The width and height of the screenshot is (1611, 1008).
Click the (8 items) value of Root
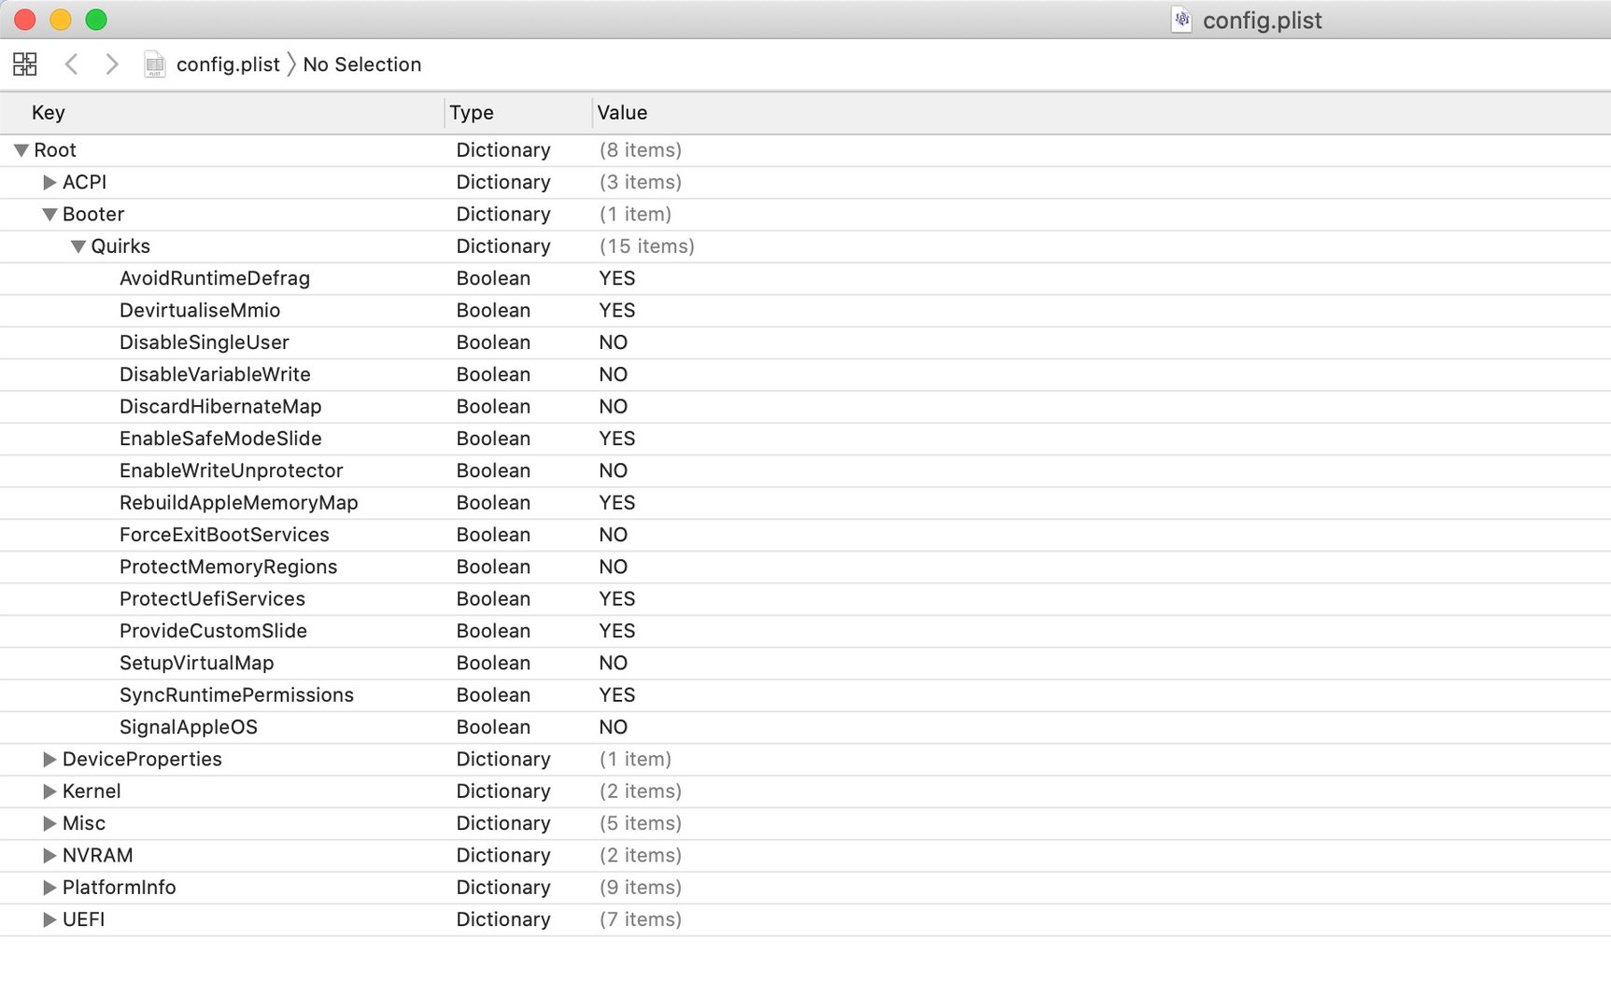[641, 150]
